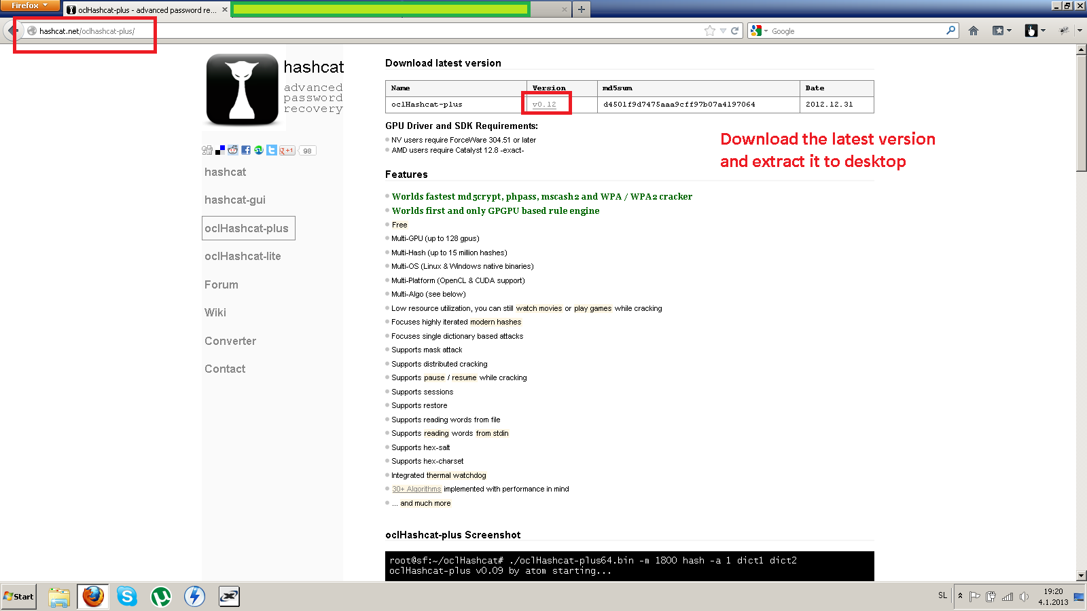The image size is (1087, 611).
Task: Open the 30+ Algorithms link
Action: point(416,489)
